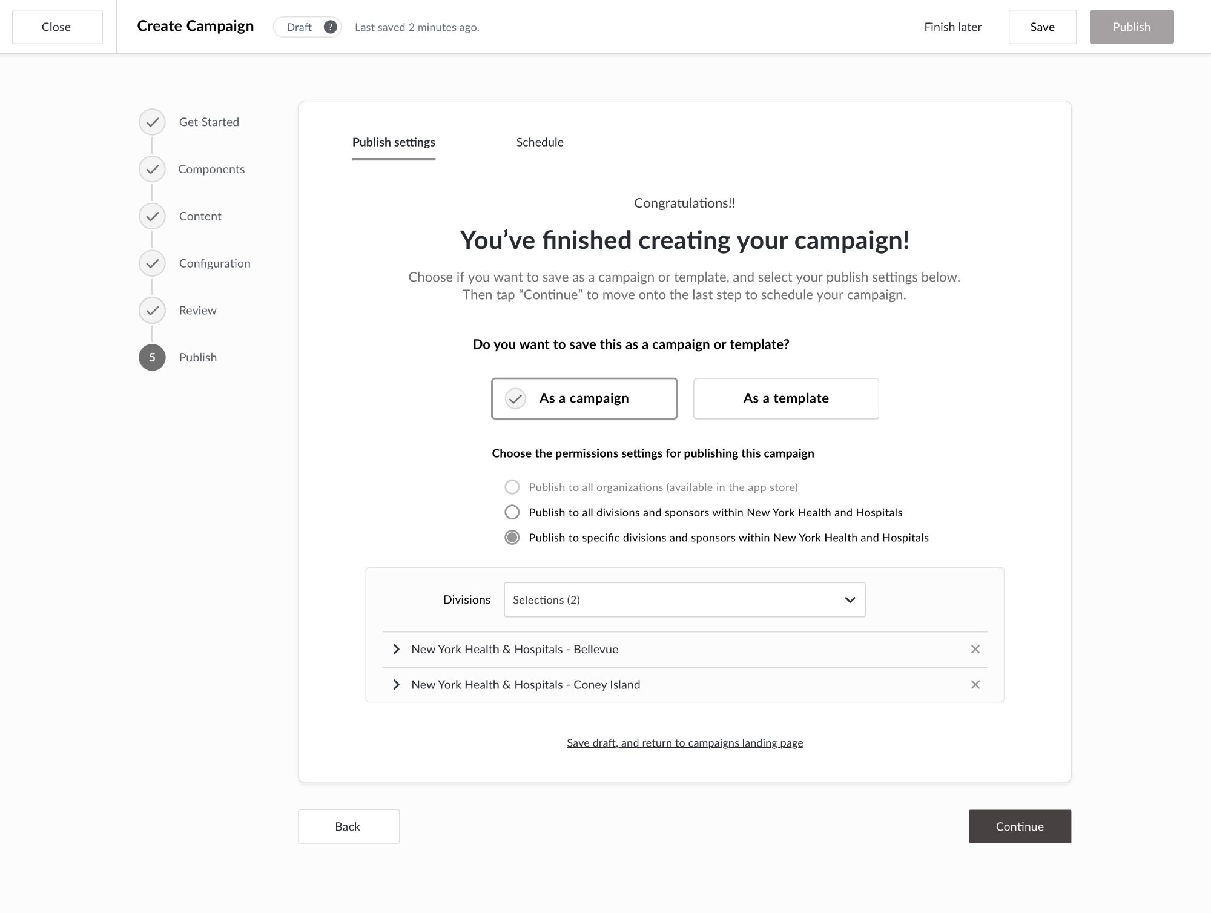1211x913 pixels.
Task: Select Publish to all divisions and sponsors radio
Action: 512,512
